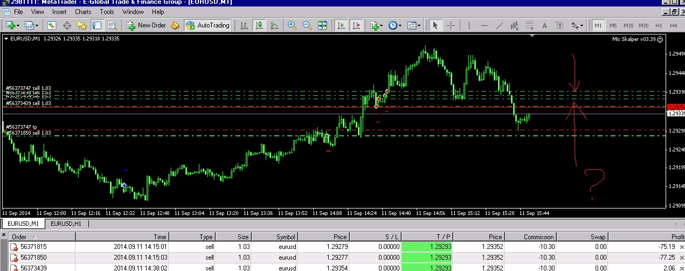Image resolution: width=685 pixels, height=271 pixels.
Task: Switch timeframe to H4
Action: [x=673, y=25]
